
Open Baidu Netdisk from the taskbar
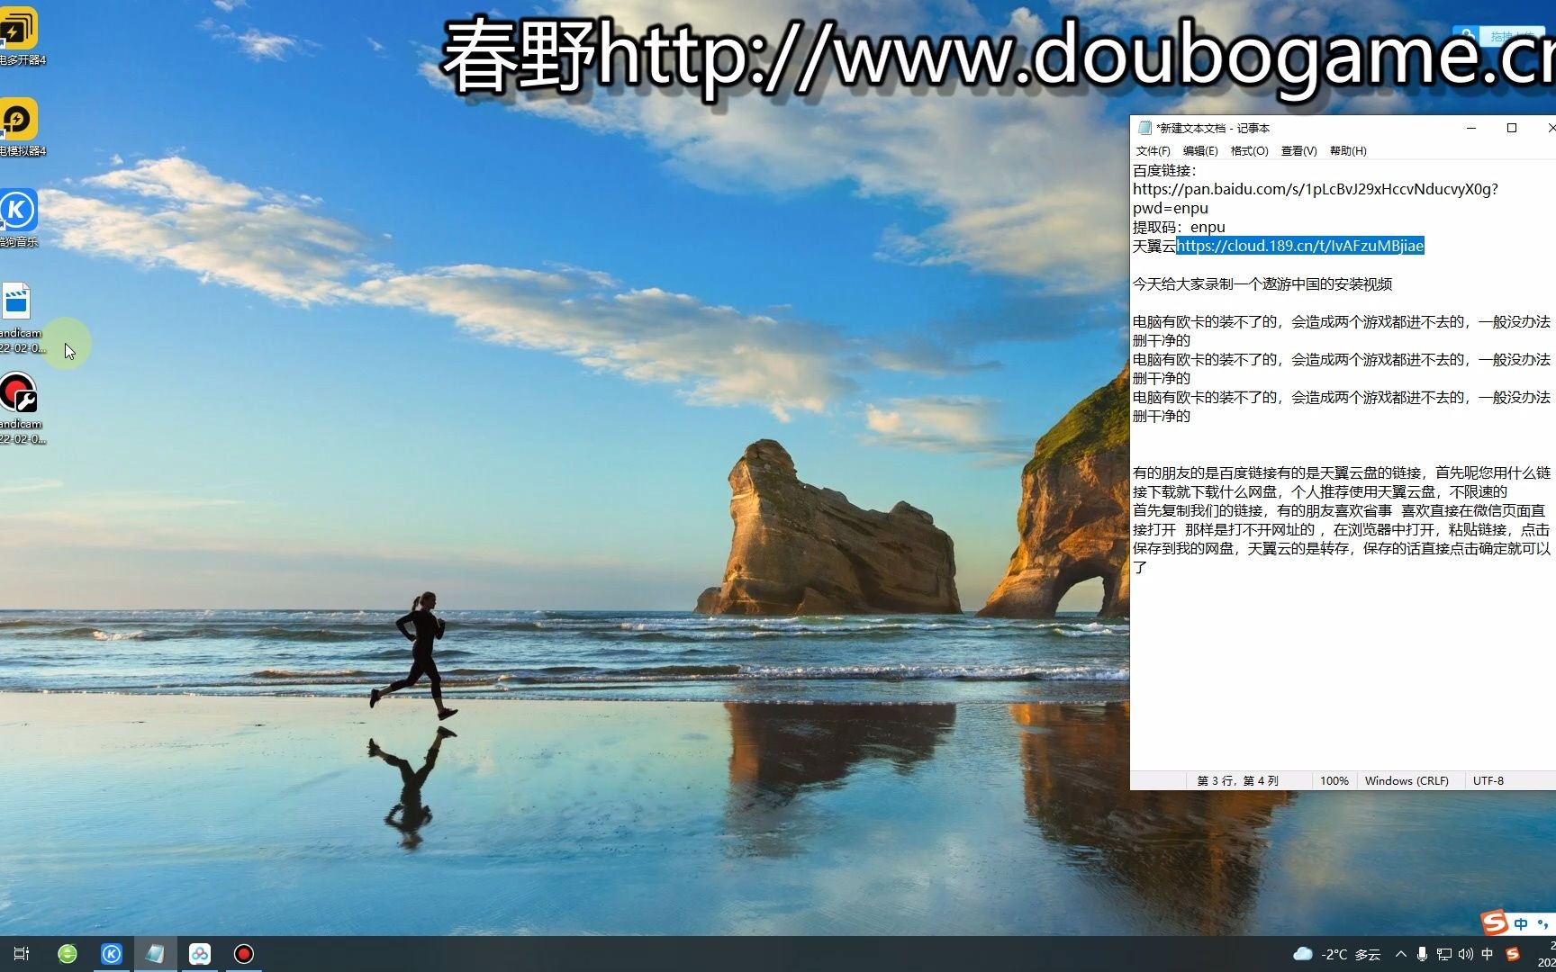[x=200, y=954]
